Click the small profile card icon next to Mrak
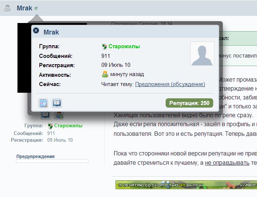Viewport: 257px width, 197px height. click(36, 8)
